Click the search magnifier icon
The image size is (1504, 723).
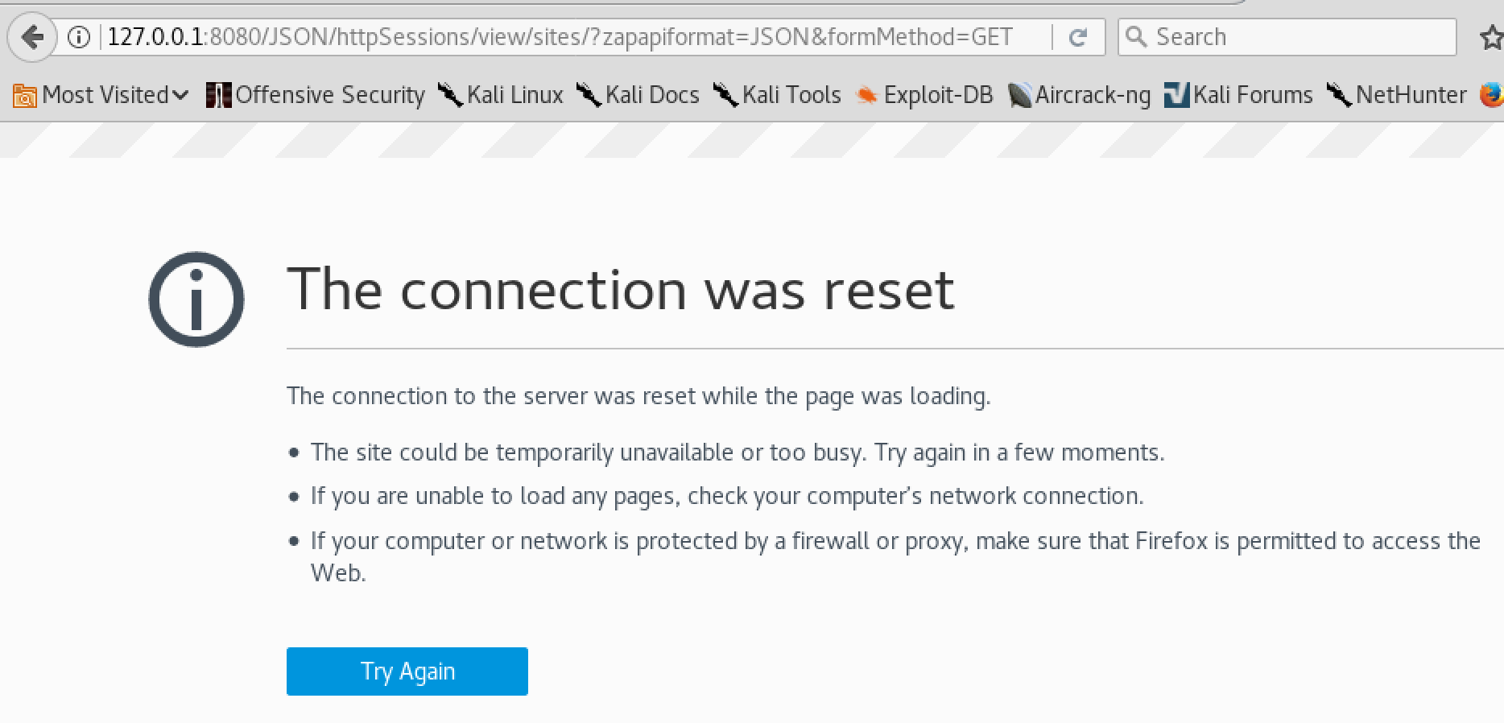[x=1138, y=36]
